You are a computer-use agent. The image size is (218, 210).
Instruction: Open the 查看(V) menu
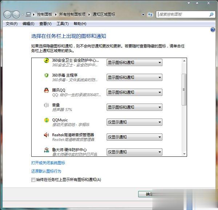click(45, 24)
